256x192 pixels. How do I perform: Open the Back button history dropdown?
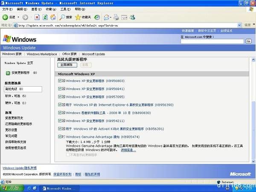(x=18, y=17)
